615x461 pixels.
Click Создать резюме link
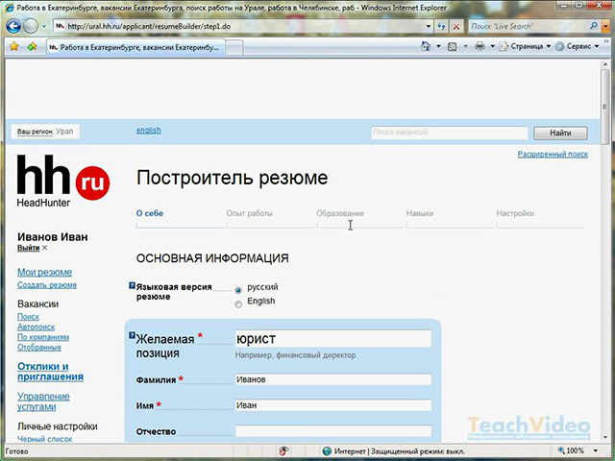click(47, 285)
